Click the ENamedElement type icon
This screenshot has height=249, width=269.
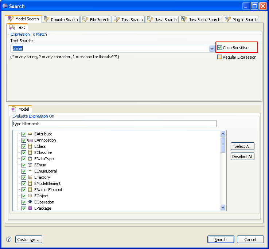[x=30, y=190]
